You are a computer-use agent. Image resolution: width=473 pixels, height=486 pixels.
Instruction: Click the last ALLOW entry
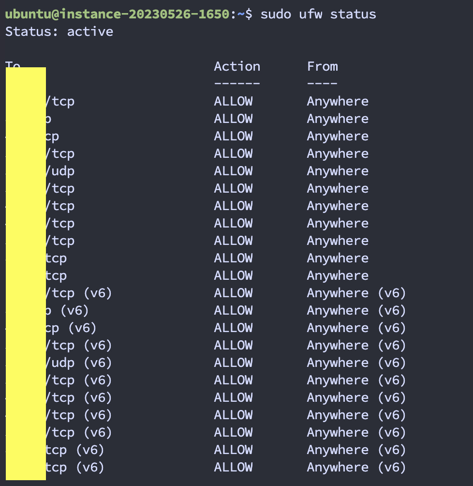point(233,467)
